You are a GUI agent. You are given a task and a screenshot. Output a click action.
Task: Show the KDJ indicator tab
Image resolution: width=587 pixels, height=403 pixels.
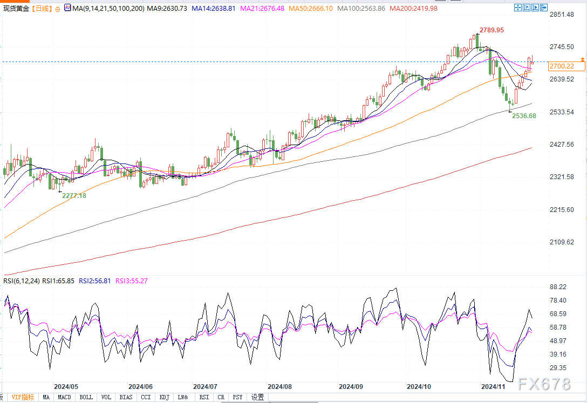pos(163,398)
